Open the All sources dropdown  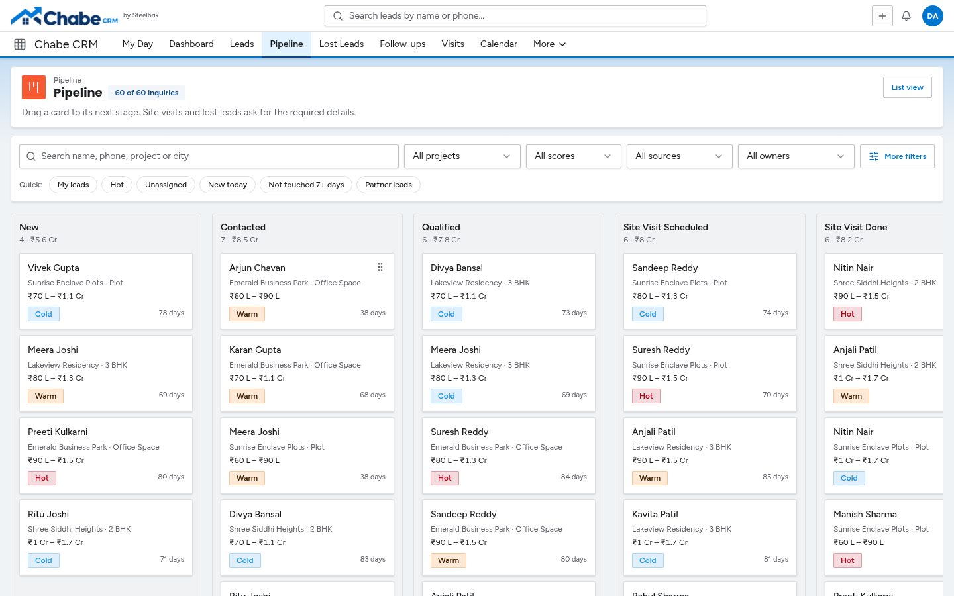(680, 156)
